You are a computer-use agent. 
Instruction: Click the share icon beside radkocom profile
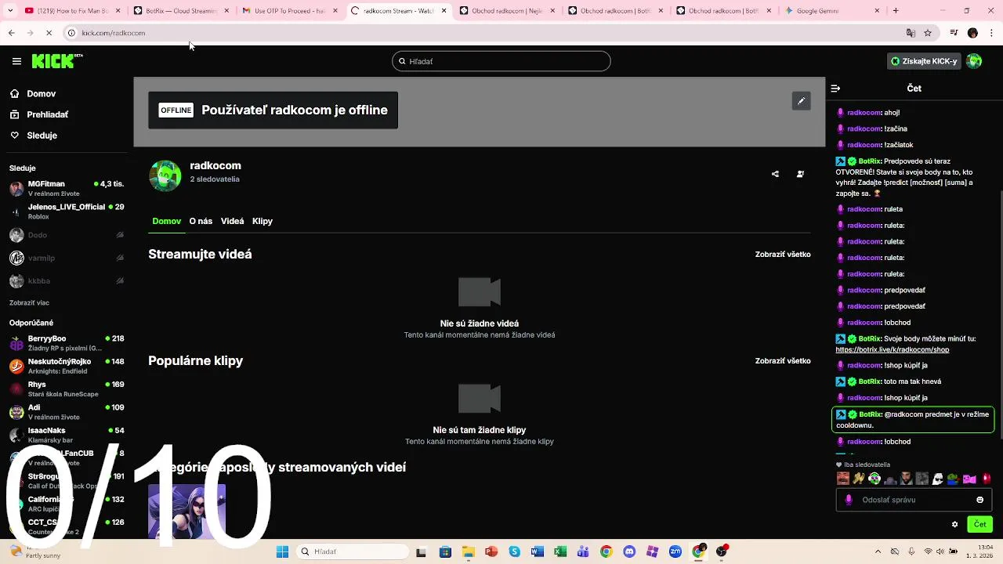click(775, 174)
